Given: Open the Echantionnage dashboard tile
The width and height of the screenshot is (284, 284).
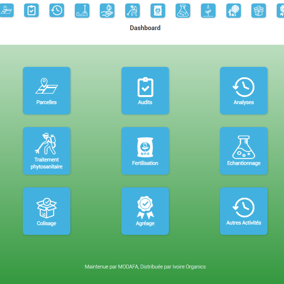Looking at the screenshot, I should click(243, 151).
